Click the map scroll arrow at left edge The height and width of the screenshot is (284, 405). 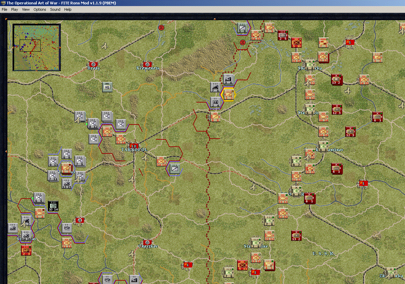tap(6, 151)
